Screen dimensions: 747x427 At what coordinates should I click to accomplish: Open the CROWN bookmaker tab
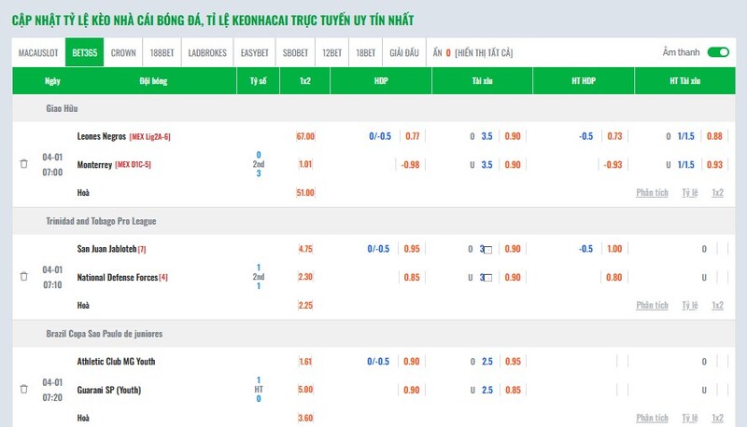click(123, 53)
